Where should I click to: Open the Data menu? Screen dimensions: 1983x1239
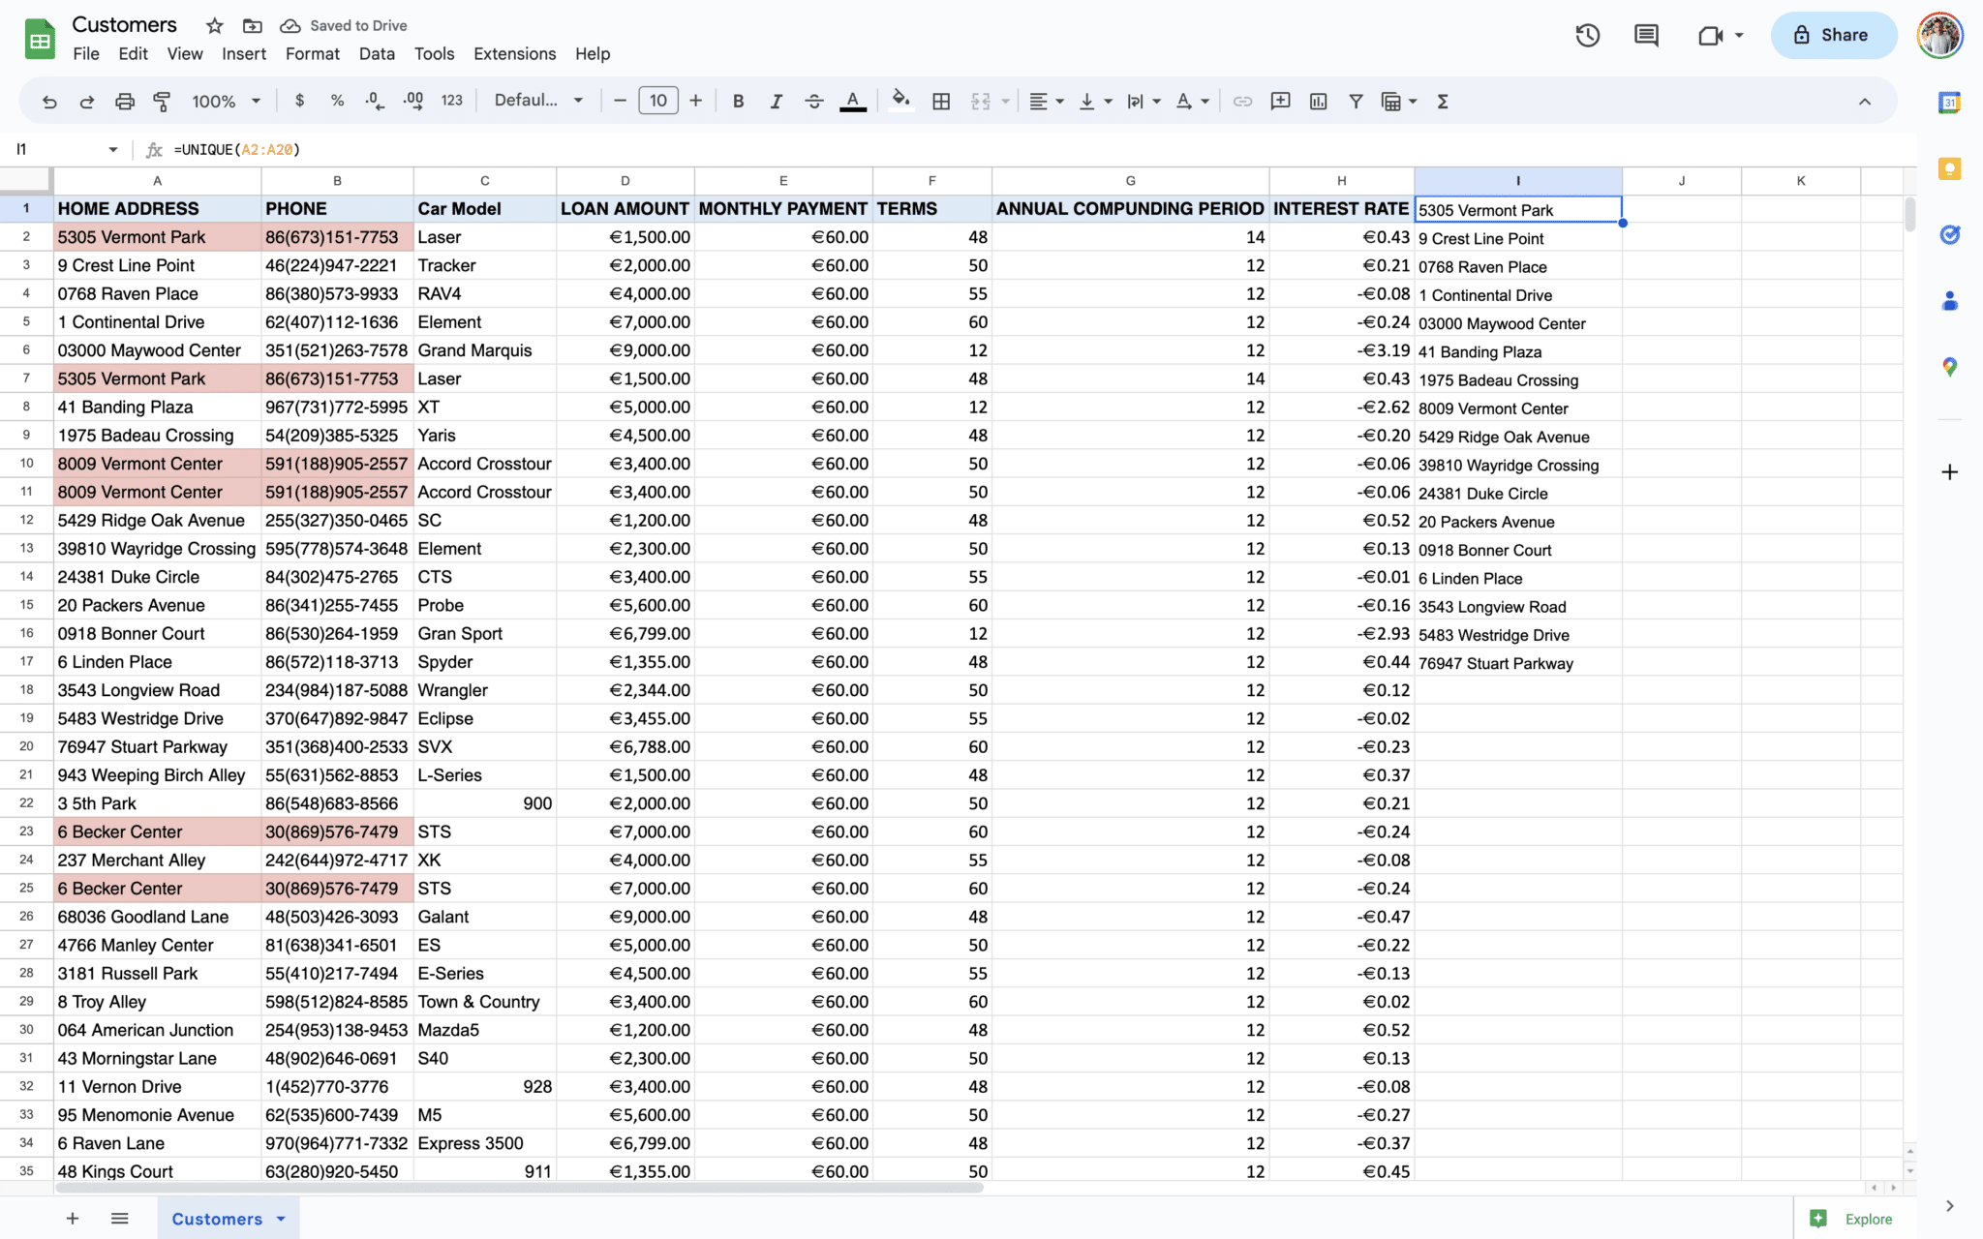click(x=376, y=54)
